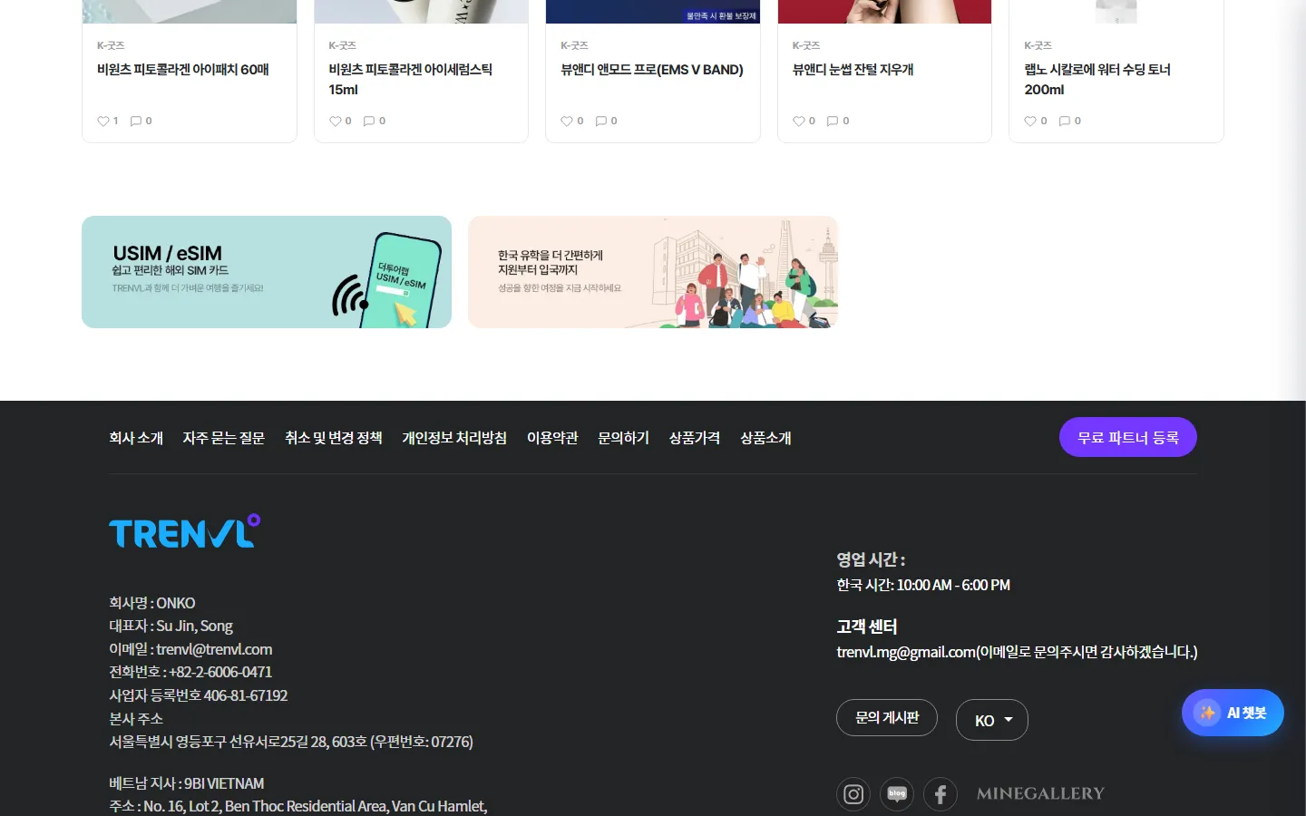Viewport: 1306px width, 816px height.
Task: Go to 자주 묻는 질문 page
Action: point(224,438)
